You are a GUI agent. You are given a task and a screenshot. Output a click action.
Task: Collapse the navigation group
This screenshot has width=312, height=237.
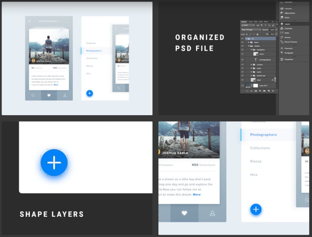click(x=251, y=50)
